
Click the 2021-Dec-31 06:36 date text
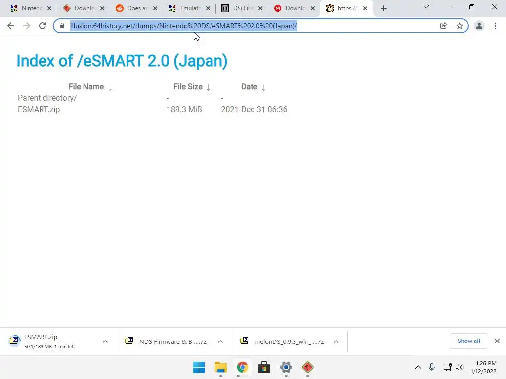254,109
